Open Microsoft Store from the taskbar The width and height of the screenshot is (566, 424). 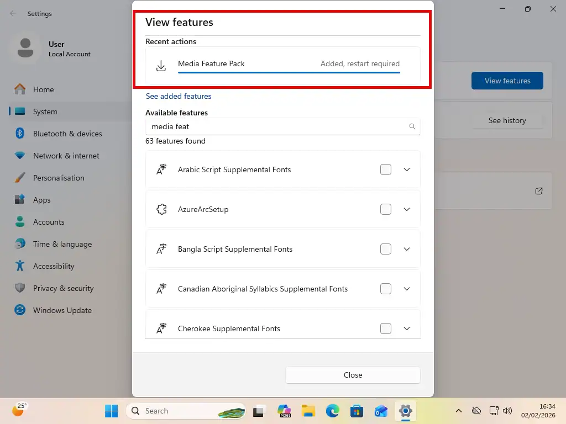click(x=357, y=411)
